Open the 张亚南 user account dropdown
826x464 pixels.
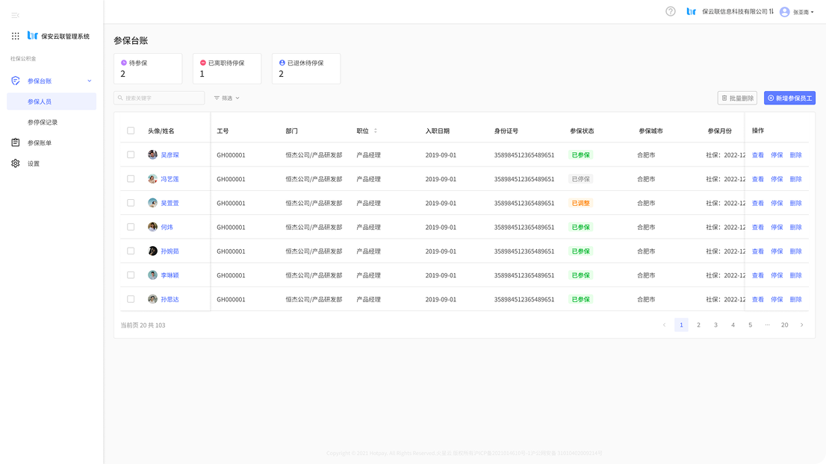[797, 12]
